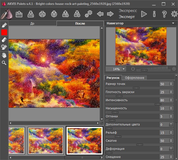Switch to the Оформление tab

pos(134,78)
